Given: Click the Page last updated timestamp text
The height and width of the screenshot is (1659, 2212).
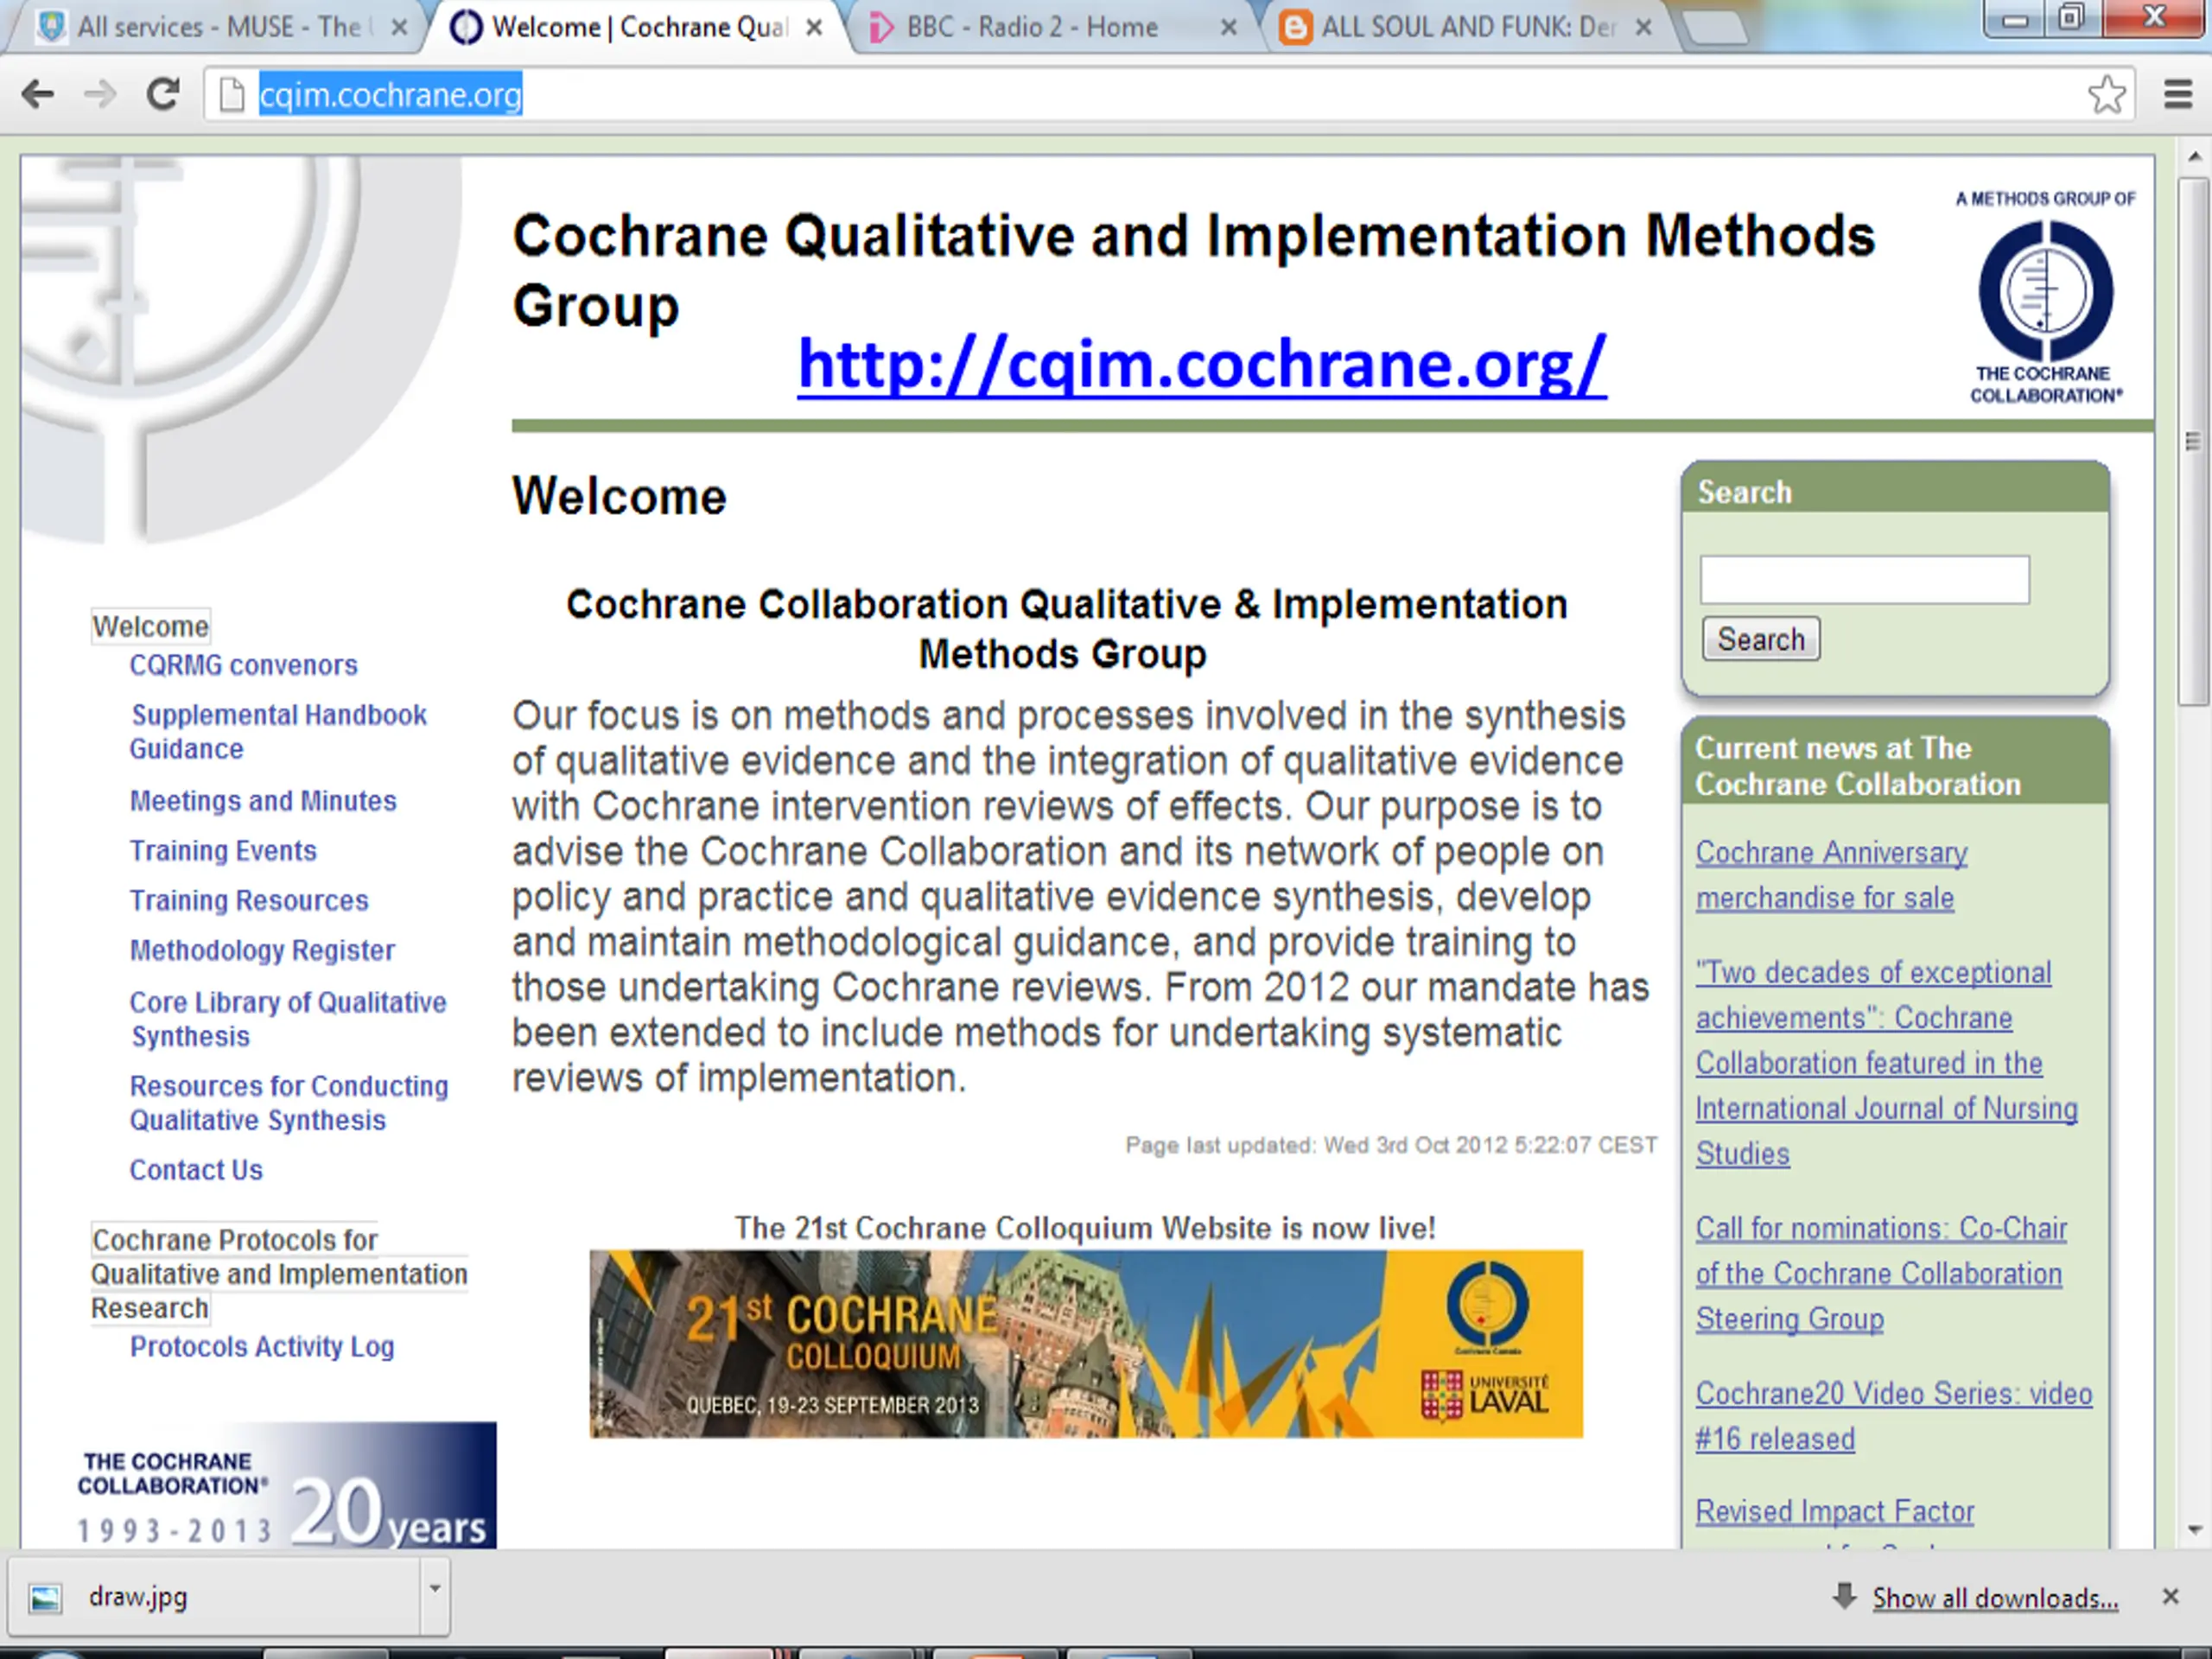Looking at the screenshot, I should tap(1391, 1145).
